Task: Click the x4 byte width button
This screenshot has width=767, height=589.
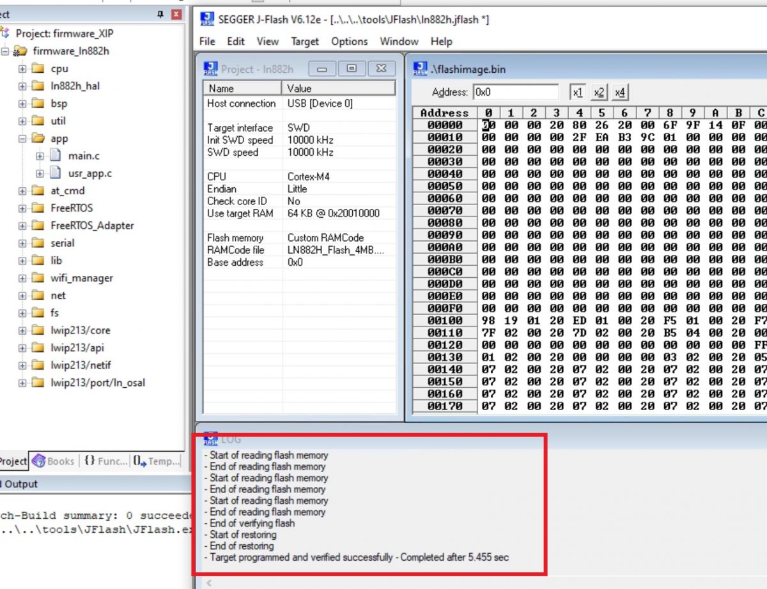Action: coord(620,93)
